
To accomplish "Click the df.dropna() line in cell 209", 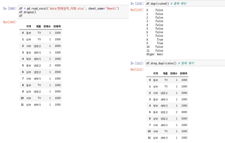I will click(28, 12).
